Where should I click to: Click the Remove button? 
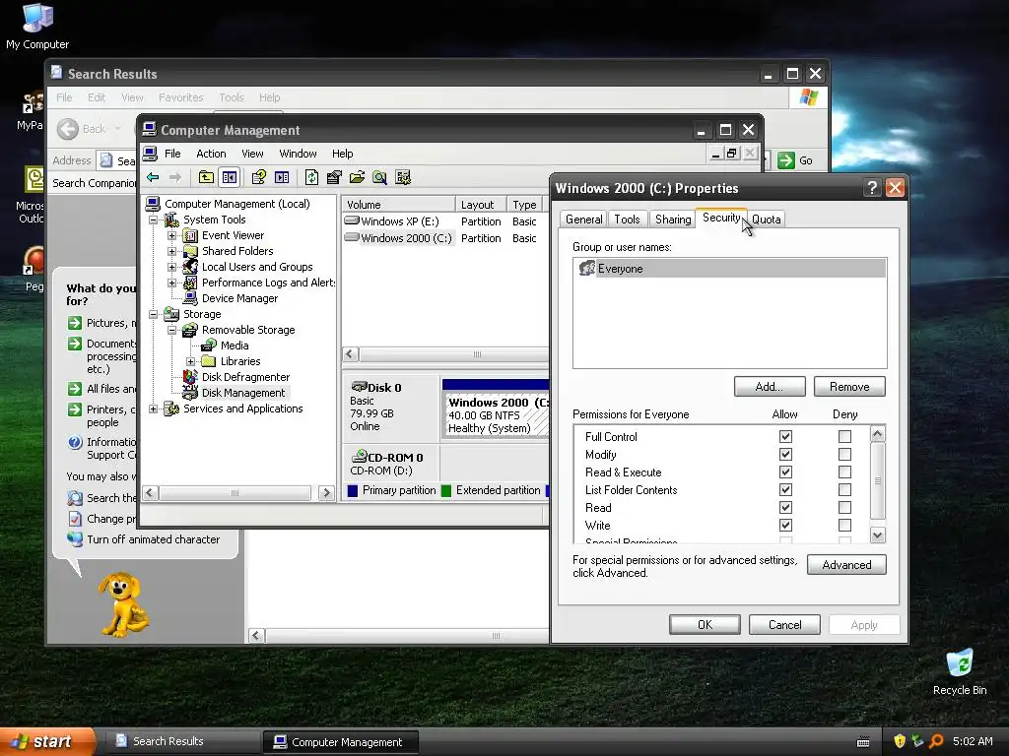pyautogui.click(x=849, y=386)
